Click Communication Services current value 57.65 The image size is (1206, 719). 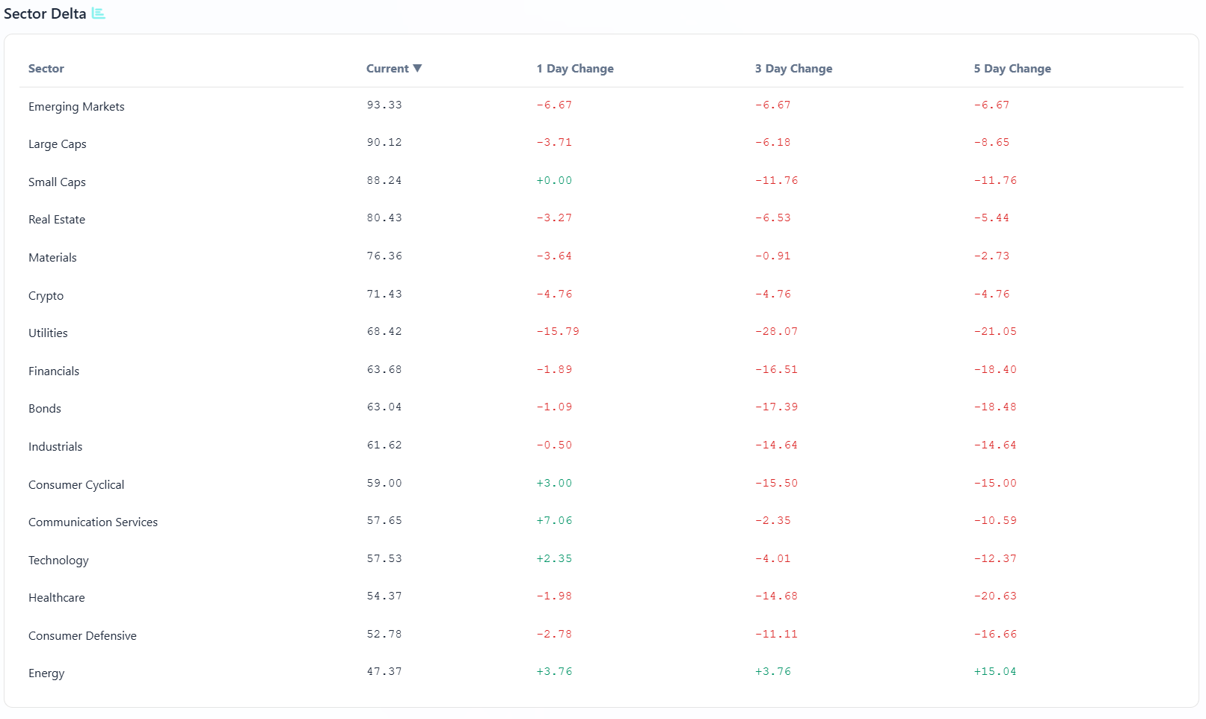[384, 520]
